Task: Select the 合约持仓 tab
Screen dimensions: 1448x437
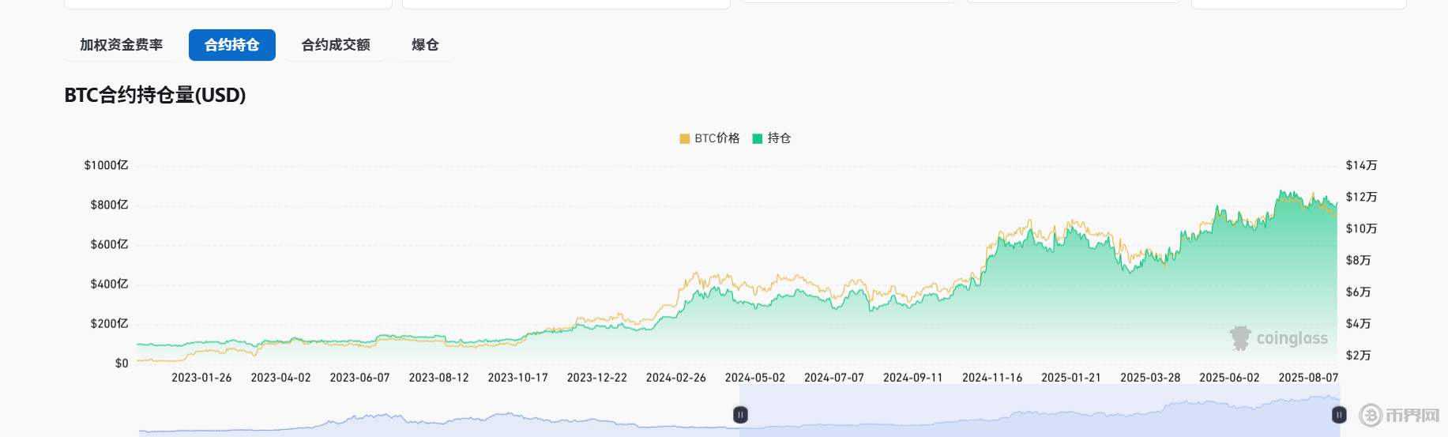Action: coord(231,45)
